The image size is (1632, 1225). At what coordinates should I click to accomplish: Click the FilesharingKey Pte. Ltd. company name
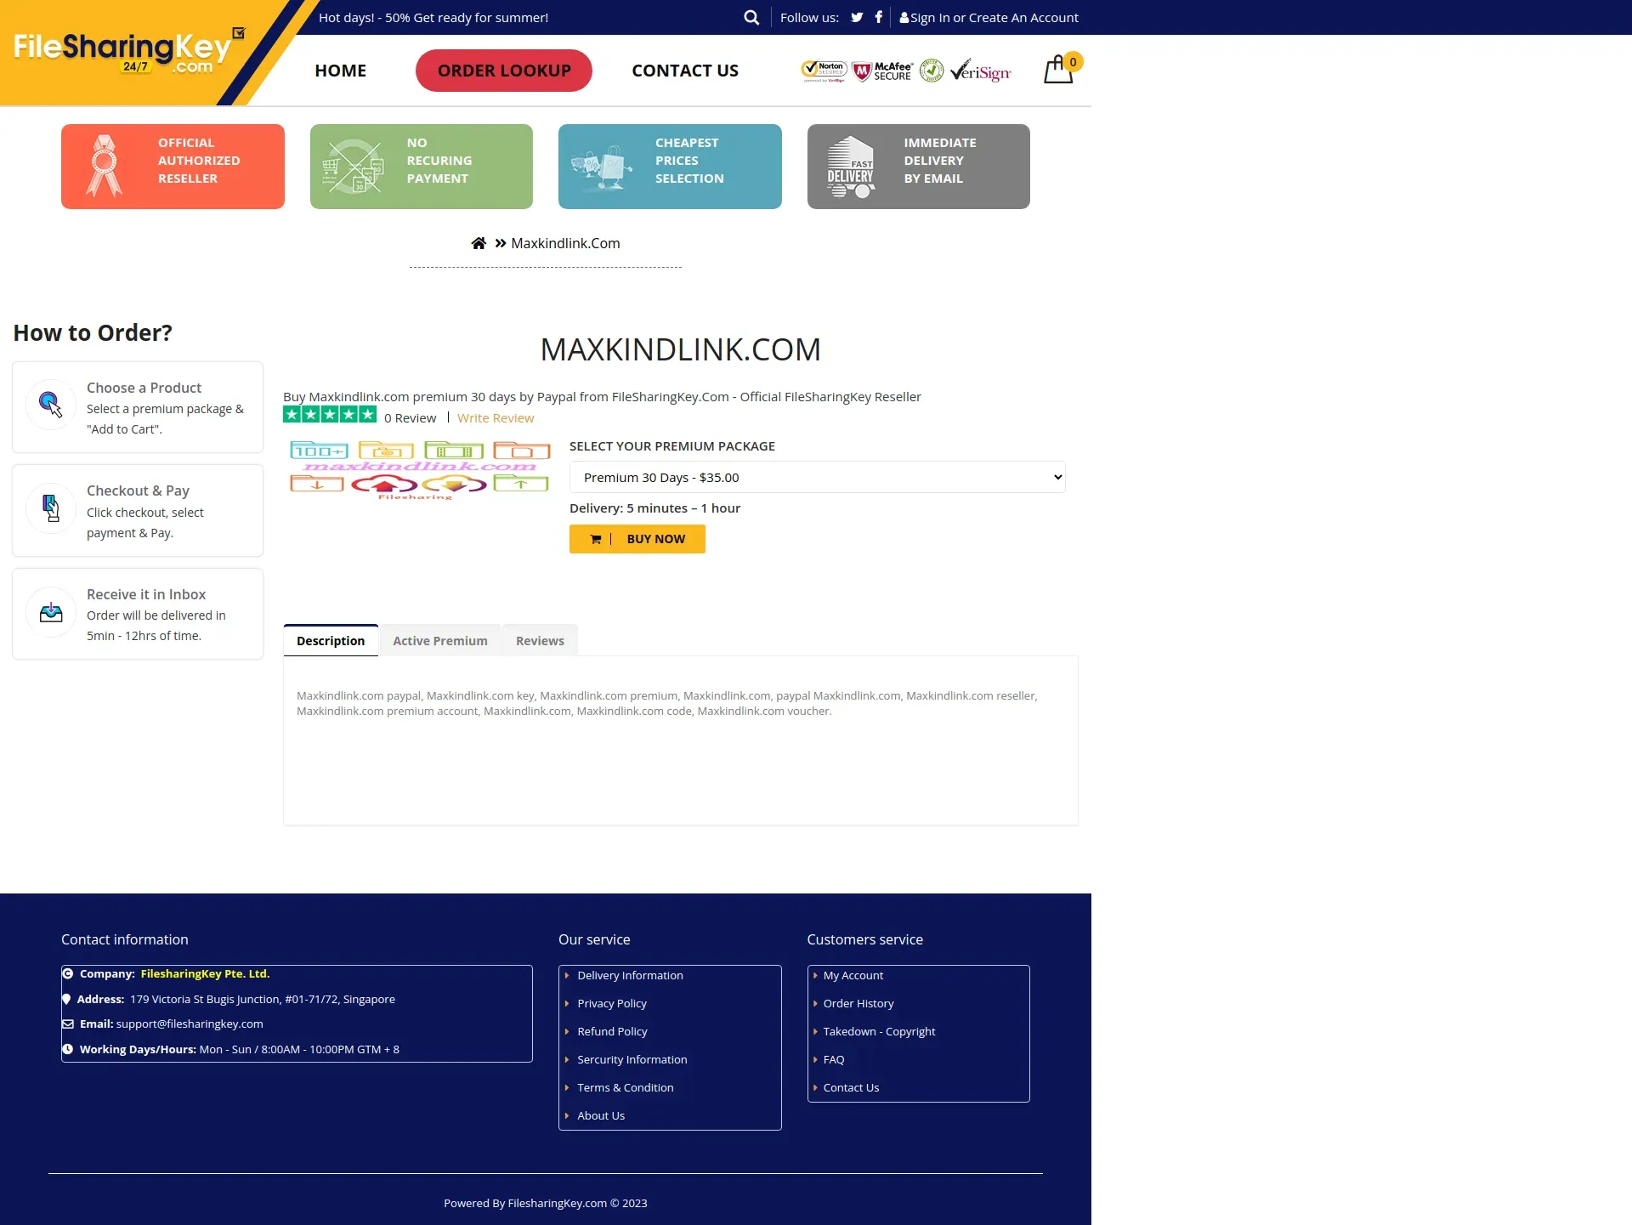click(x=205, y=973)
